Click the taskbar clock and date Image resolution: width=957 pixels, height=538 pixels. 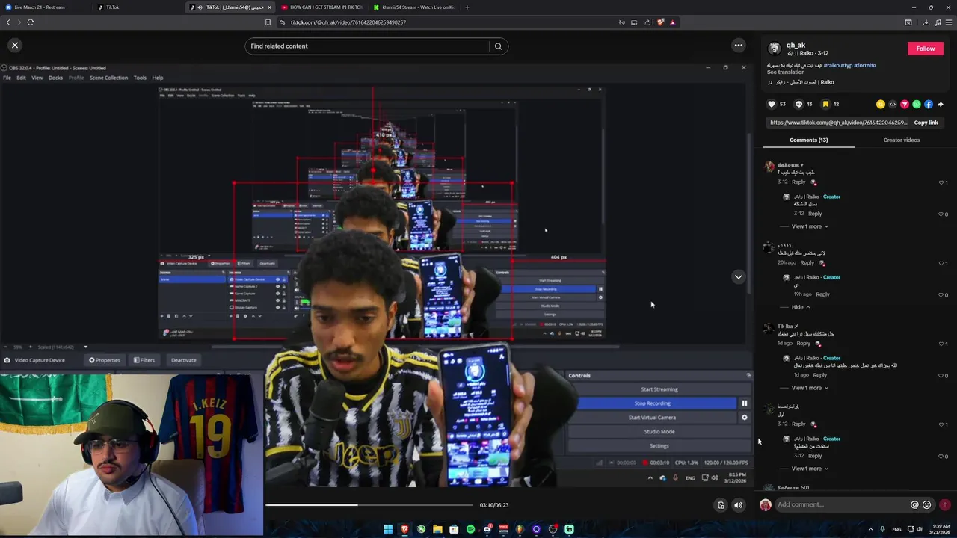(940, 529)
